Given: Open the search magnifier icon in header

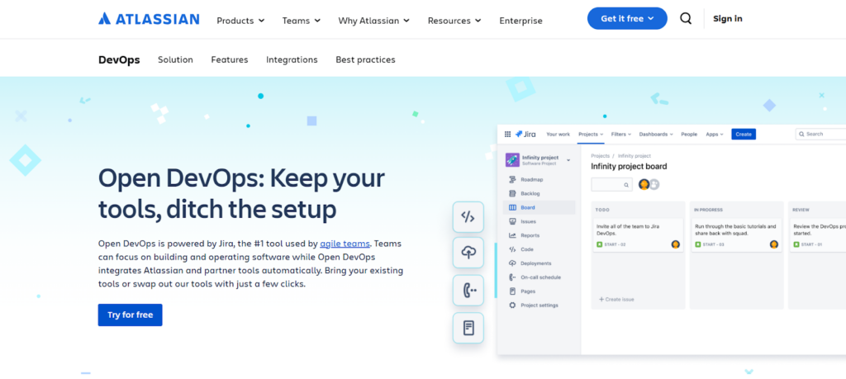Looking at the screenshot, I should 686,18.
